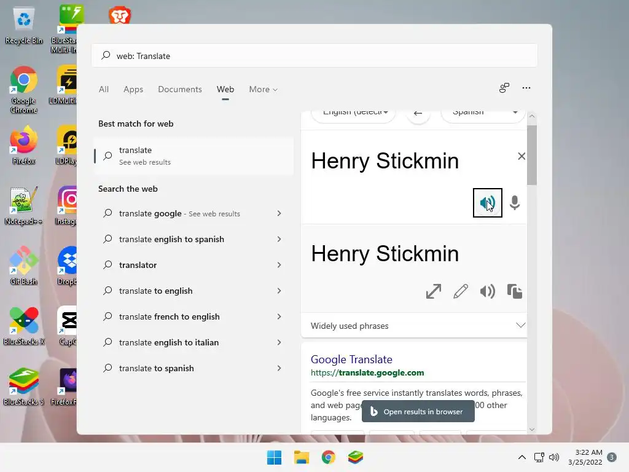Select BlueStacks X desktop shortcut
629x472 pixels.
click(24, 326)
